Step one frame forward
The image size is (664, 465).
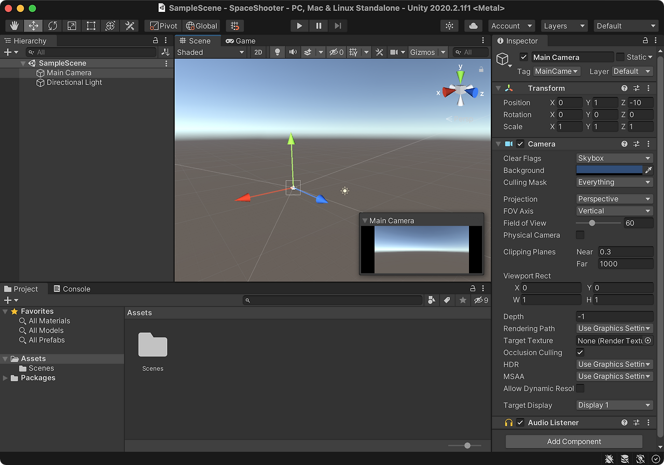point(338,26)
